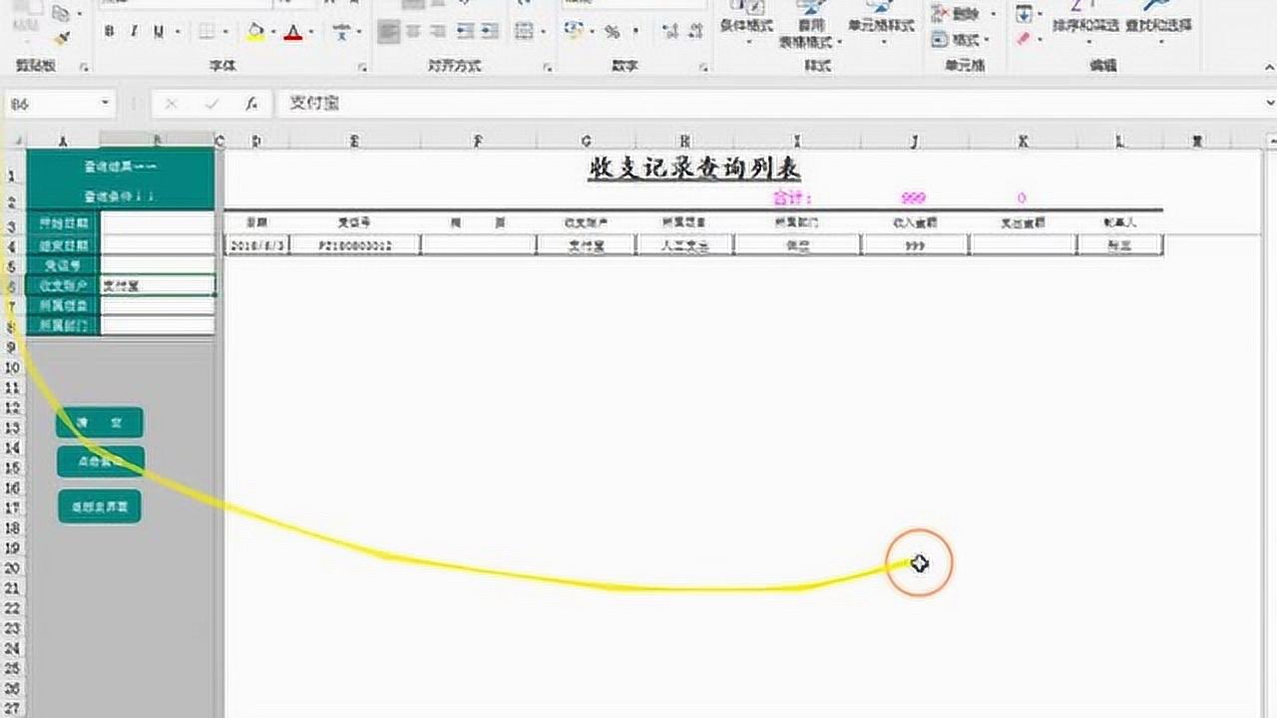Click the Merge and Center icon
1277x718 pixels.
526,32
